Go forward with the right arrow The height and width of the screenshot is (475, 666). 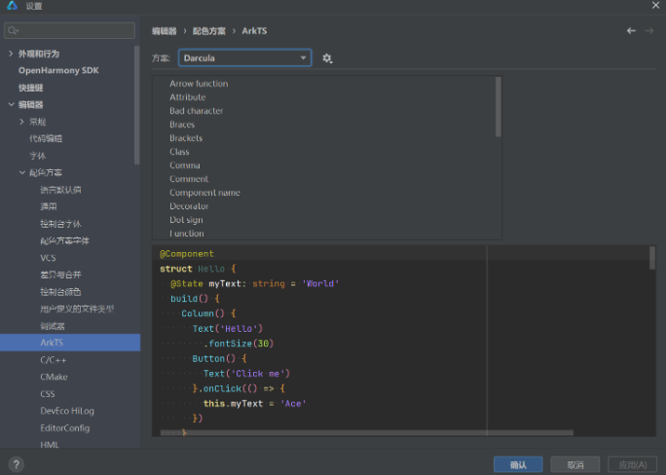pyautogui.click(x=649, y=30)
